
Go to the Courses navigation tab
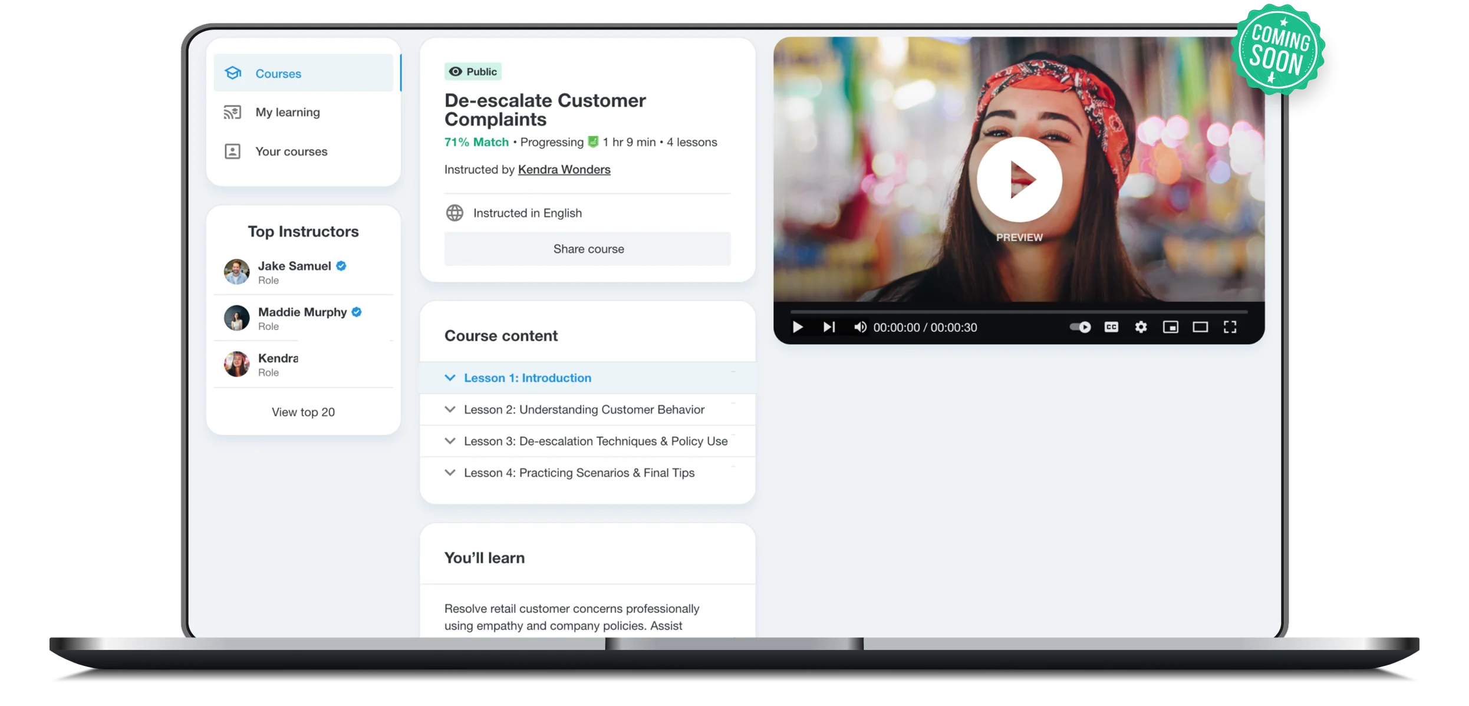point(278,73)
